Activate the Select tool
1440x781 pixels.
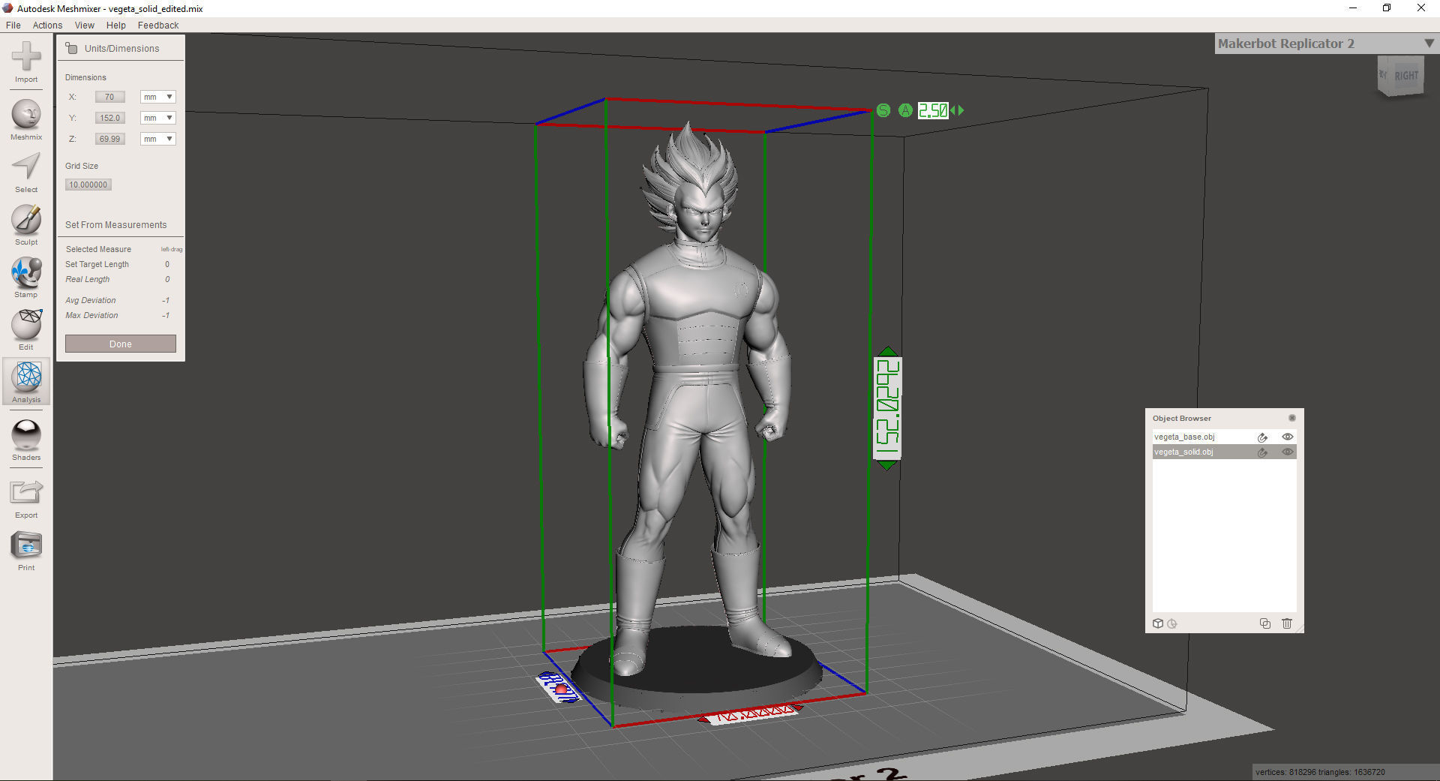[26, 173]
